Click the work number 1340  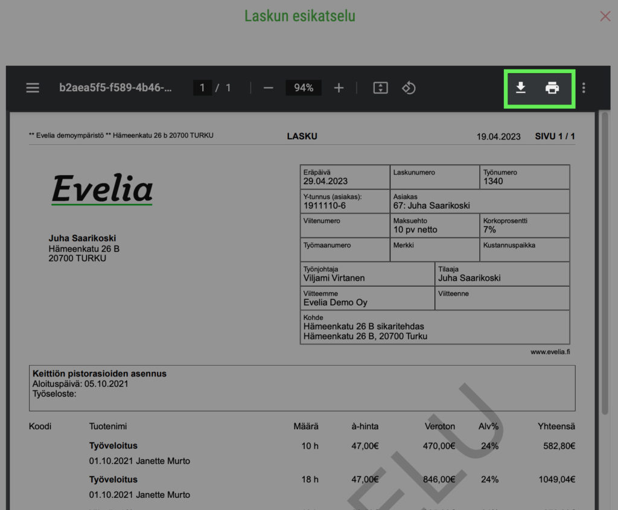click(x=492, y=181)
